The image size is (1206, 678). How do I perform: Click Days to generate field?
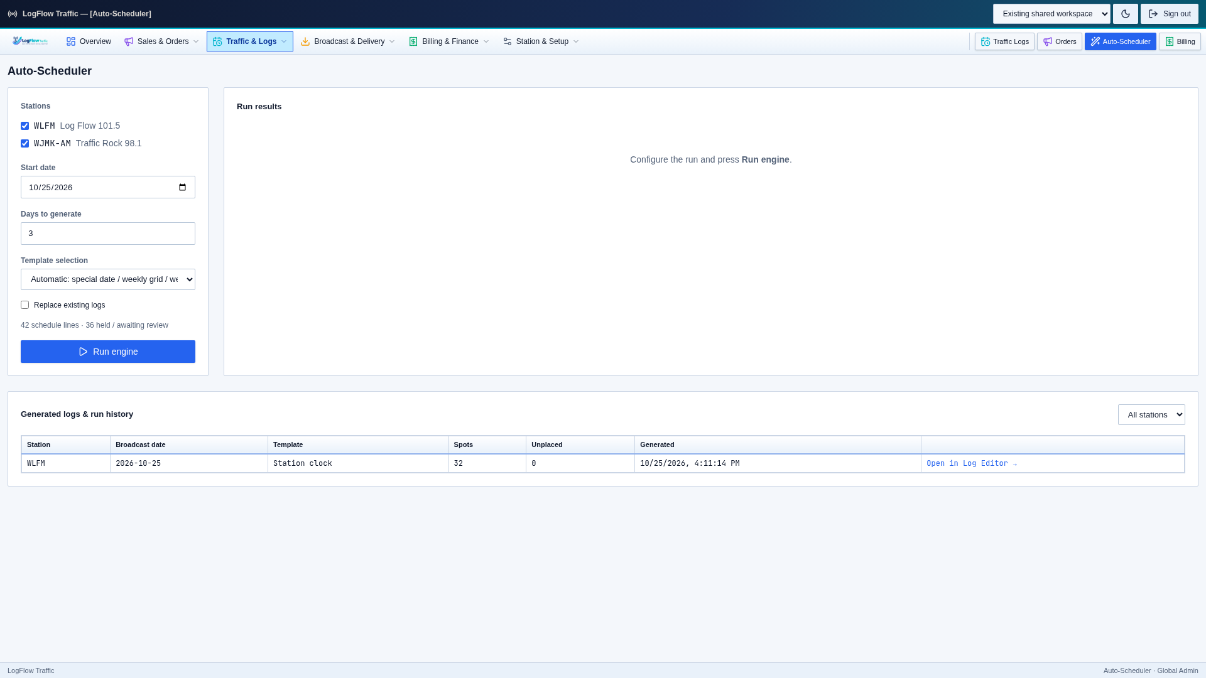click(x=108, y=234)
